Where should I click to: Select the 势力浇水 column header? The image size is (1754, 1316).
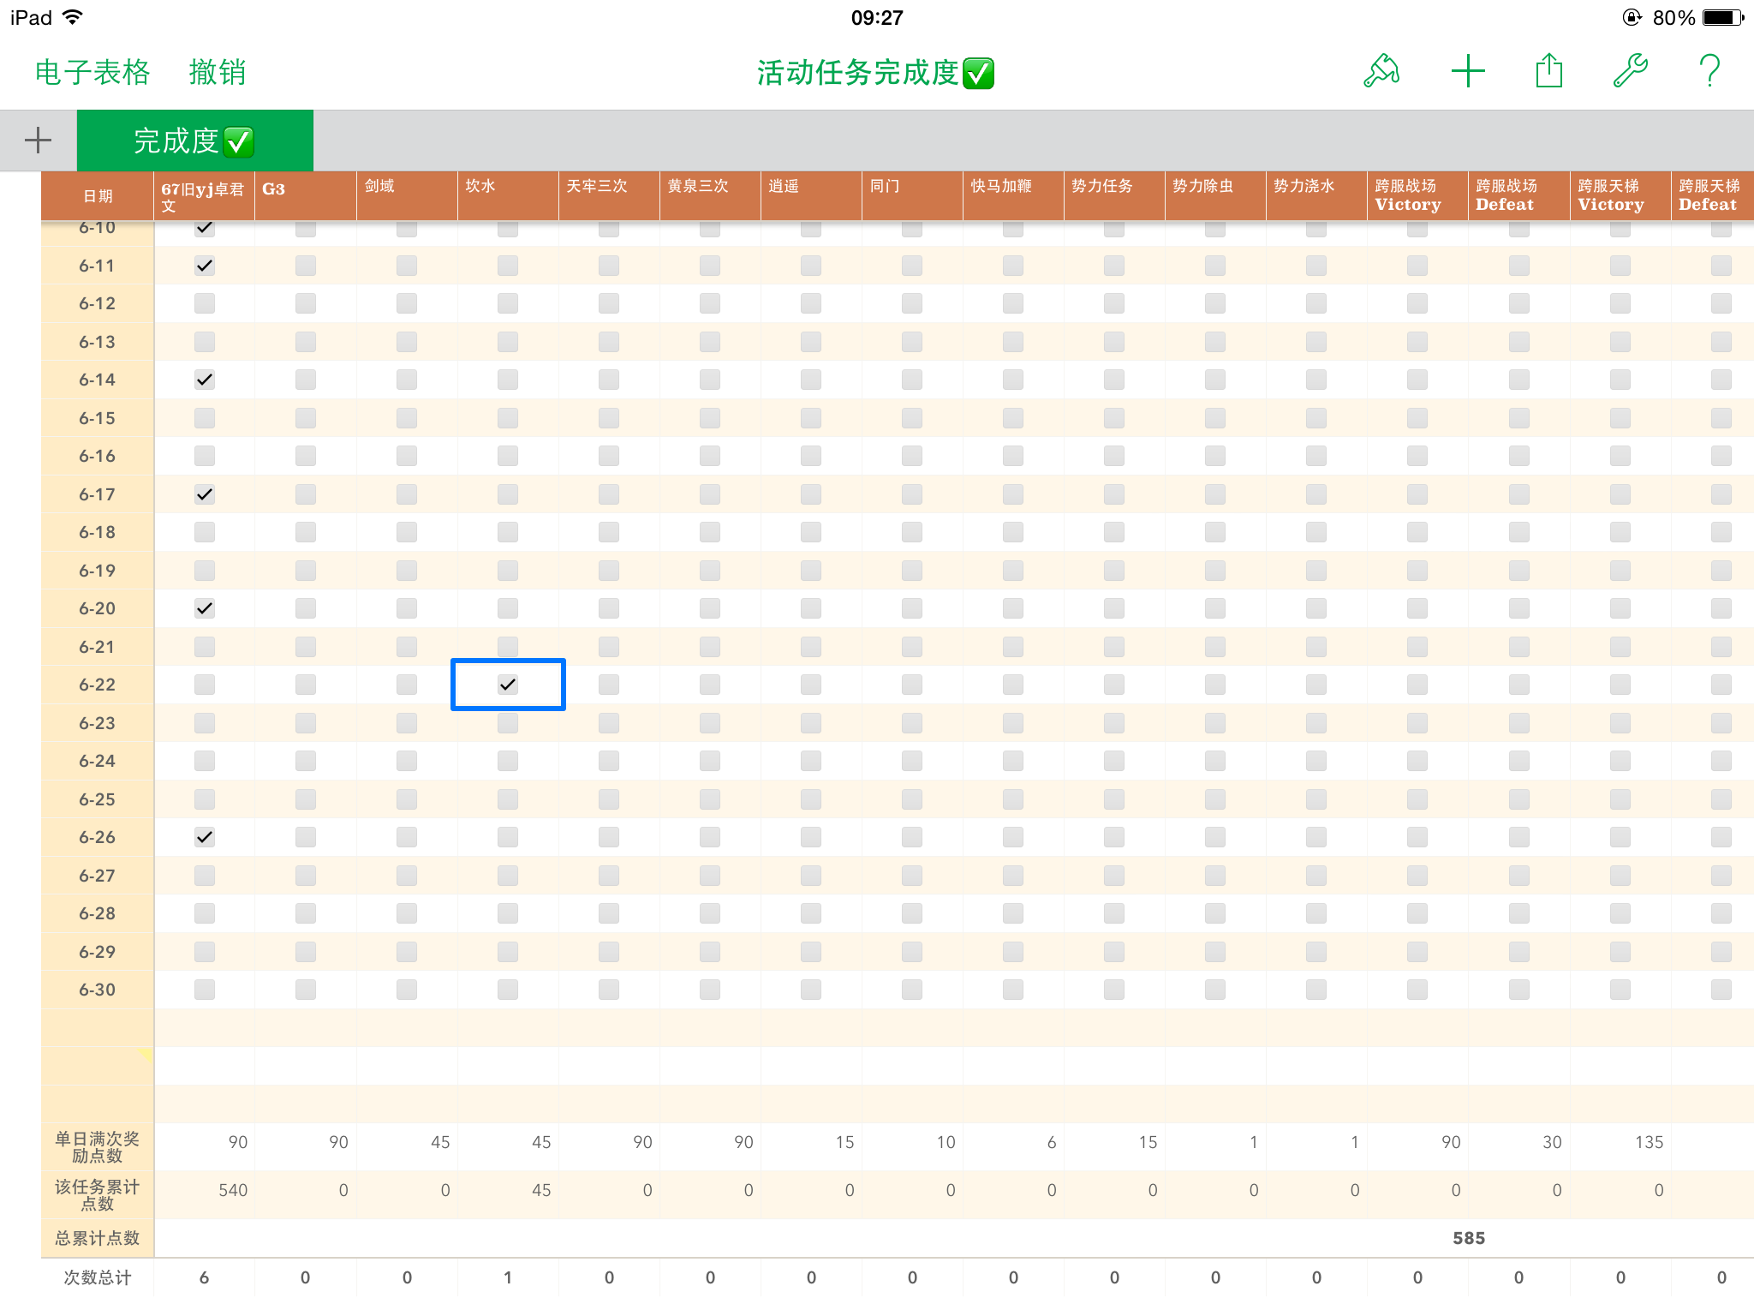click(1316, 196)
